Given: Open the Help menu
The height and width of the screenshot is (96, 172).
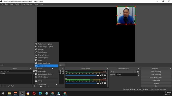Looking at the screenshot, I should coord(41,4).
